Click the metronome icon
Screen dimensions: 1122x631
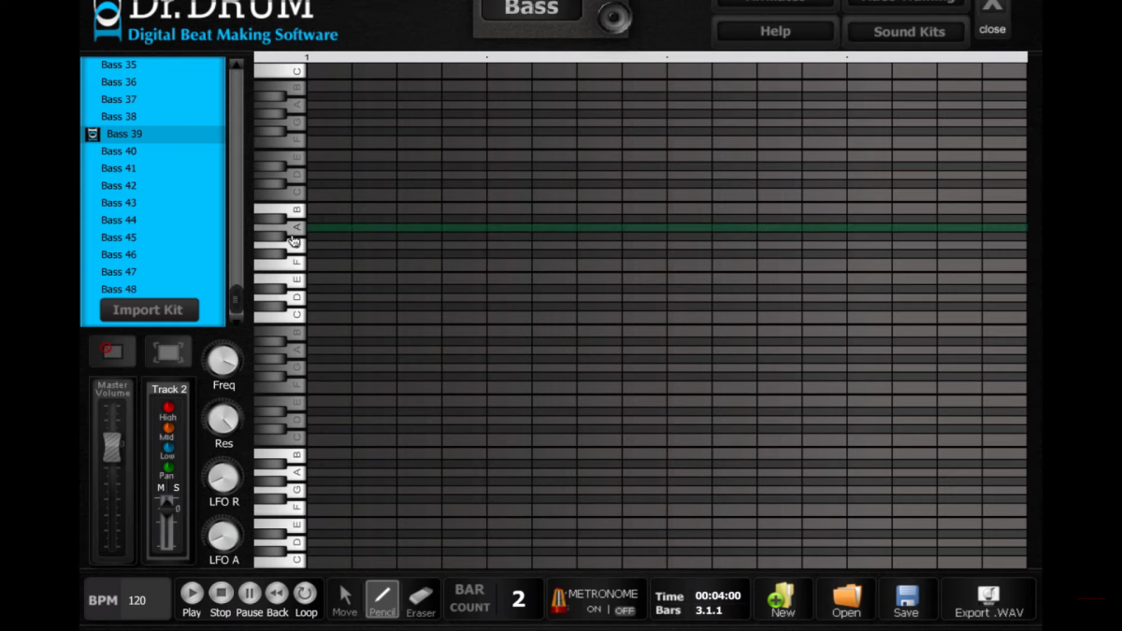(558, 599)
